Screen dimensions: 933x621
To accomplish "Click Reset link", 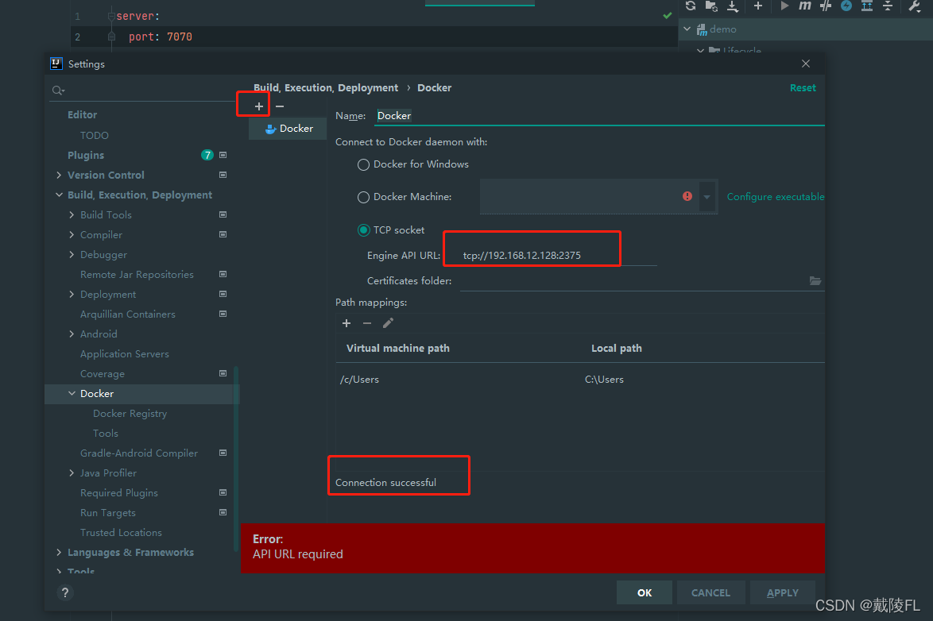I will 803,87.
